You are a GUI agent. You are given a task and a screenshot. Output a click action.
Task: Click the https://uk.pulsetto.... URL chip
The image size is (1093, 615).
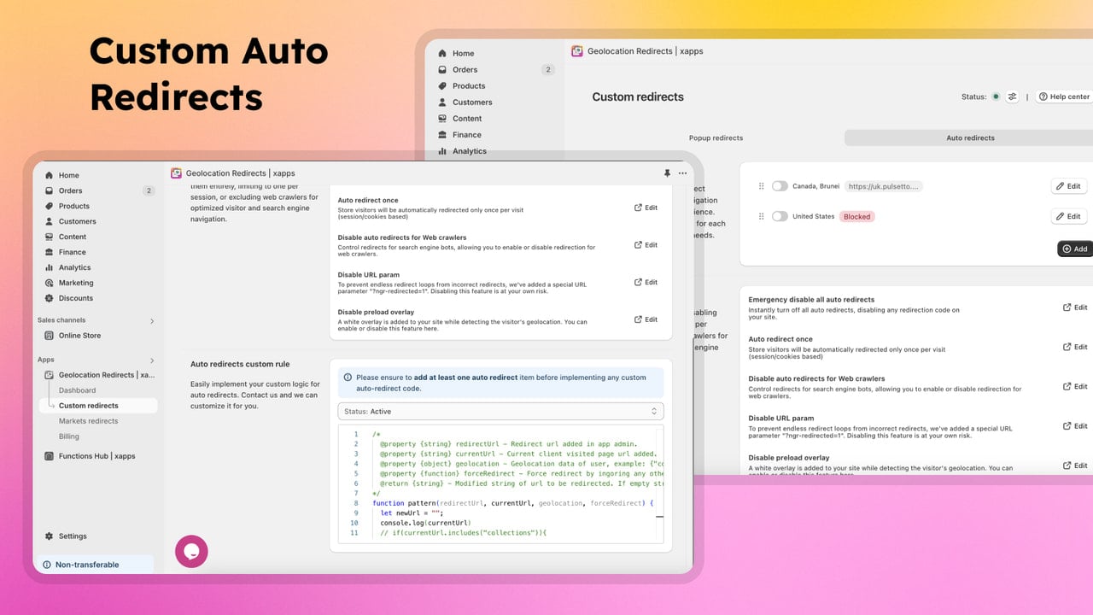[884, 186]
